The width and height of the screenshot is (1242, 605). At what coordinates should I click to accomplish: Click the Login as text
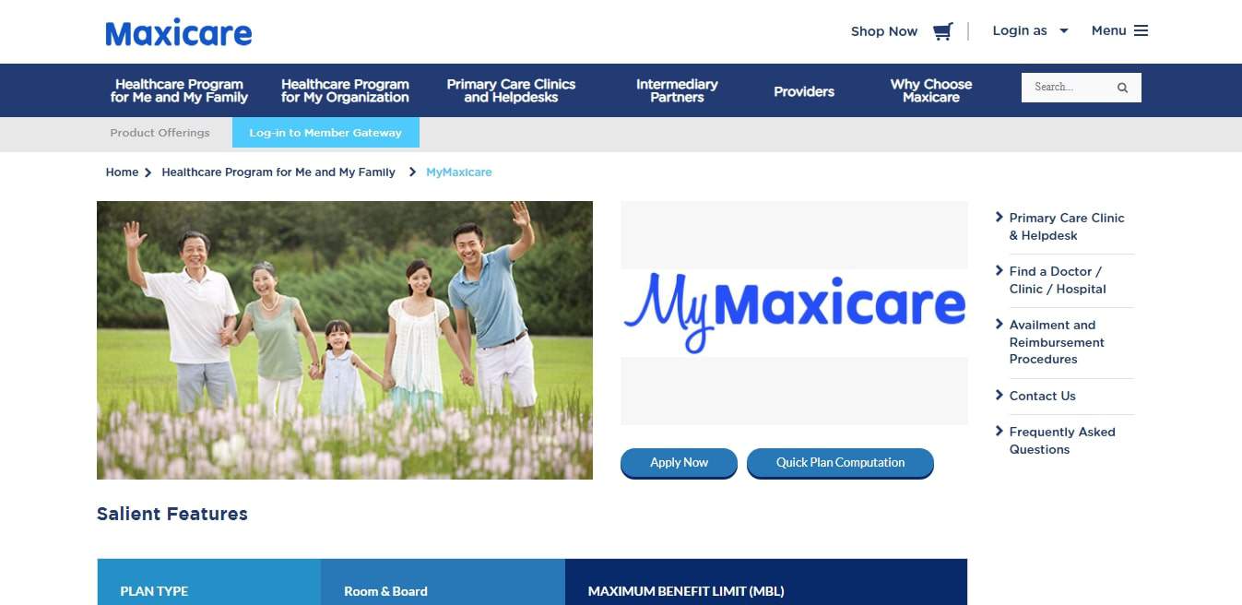pos(1019,30)
